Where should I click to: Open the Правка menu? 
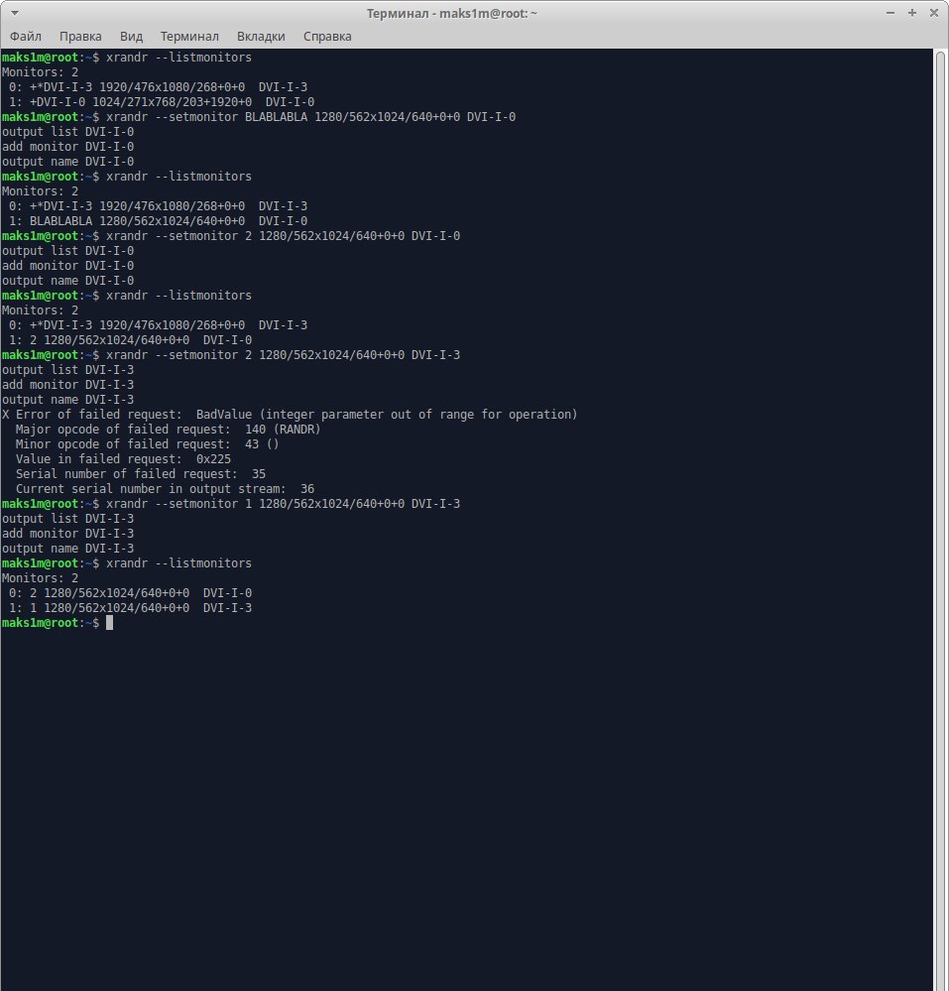click(80, 36)
